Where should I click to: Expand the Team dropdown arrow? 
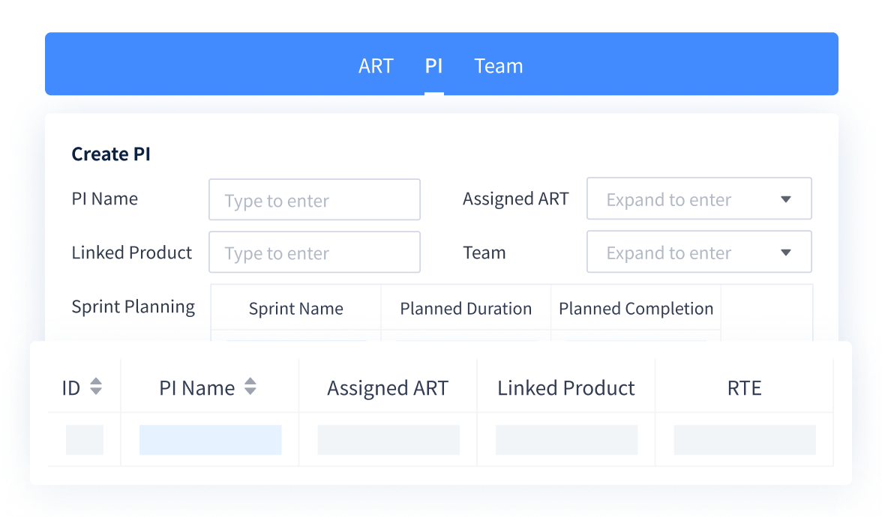(786, 253)
